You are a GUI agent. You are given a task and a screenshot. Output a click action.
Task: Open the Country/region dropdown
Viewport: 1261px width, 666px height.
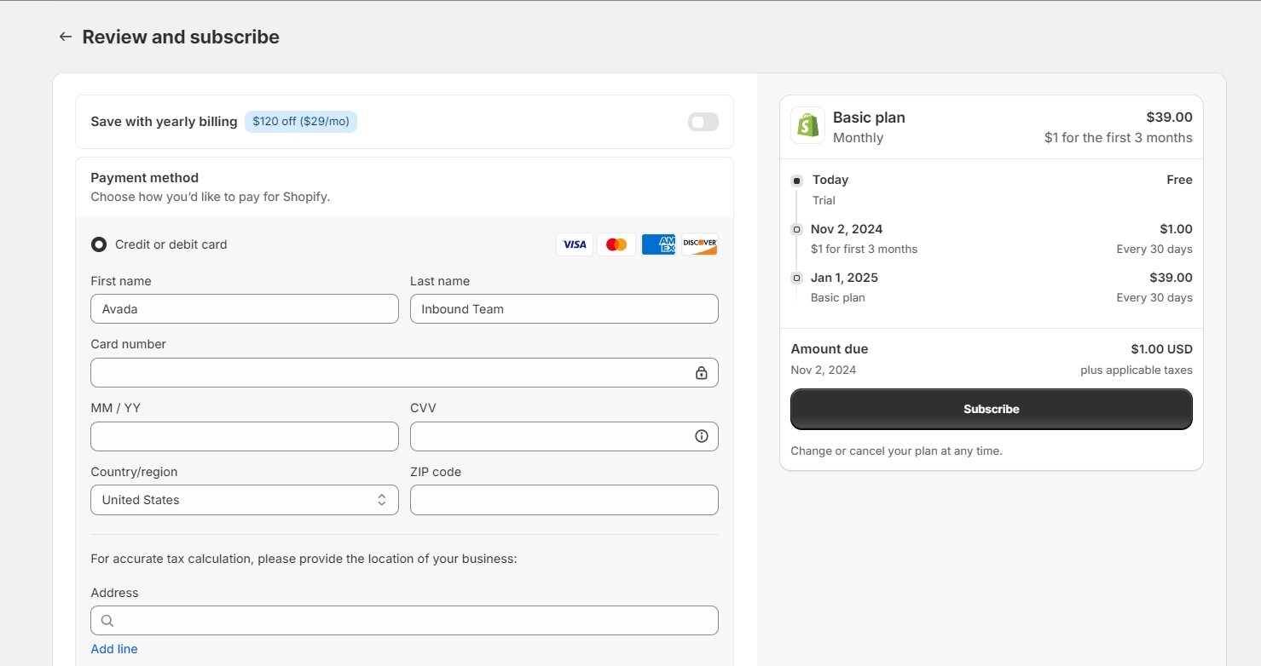pos(245,500)
